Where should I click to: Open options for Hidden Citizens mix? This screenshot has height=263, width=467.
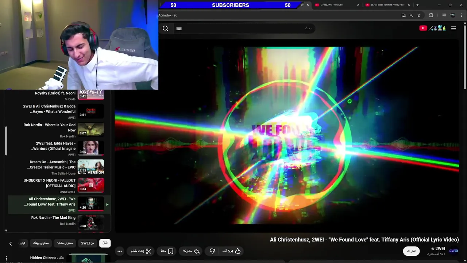tap(6, 258)
